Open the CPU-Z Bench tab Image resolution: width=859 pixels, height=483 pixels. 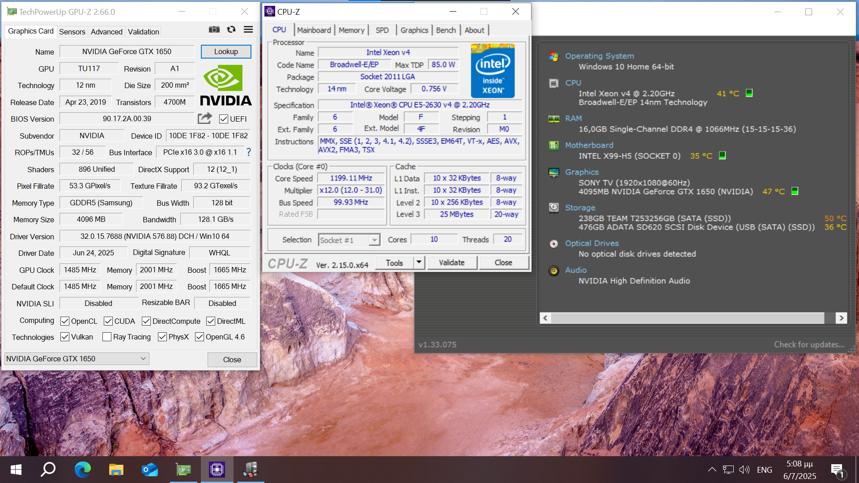446,30
